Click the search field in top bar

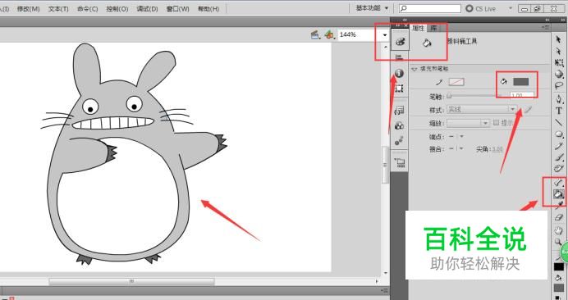[x=429, y=8]
